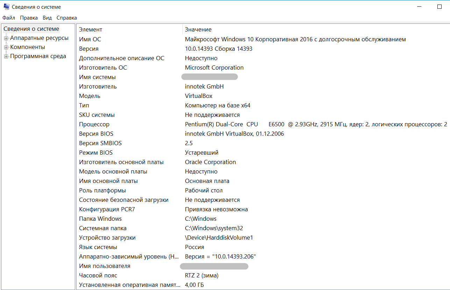Select the Тип row label

pos(84,105)
